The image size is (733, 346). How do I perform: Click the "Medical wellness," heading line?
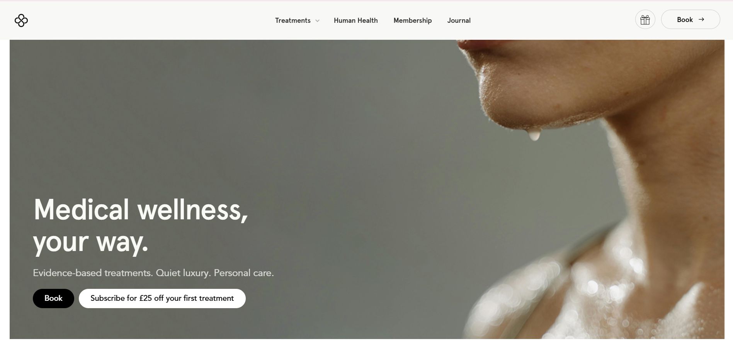[141, 210]
